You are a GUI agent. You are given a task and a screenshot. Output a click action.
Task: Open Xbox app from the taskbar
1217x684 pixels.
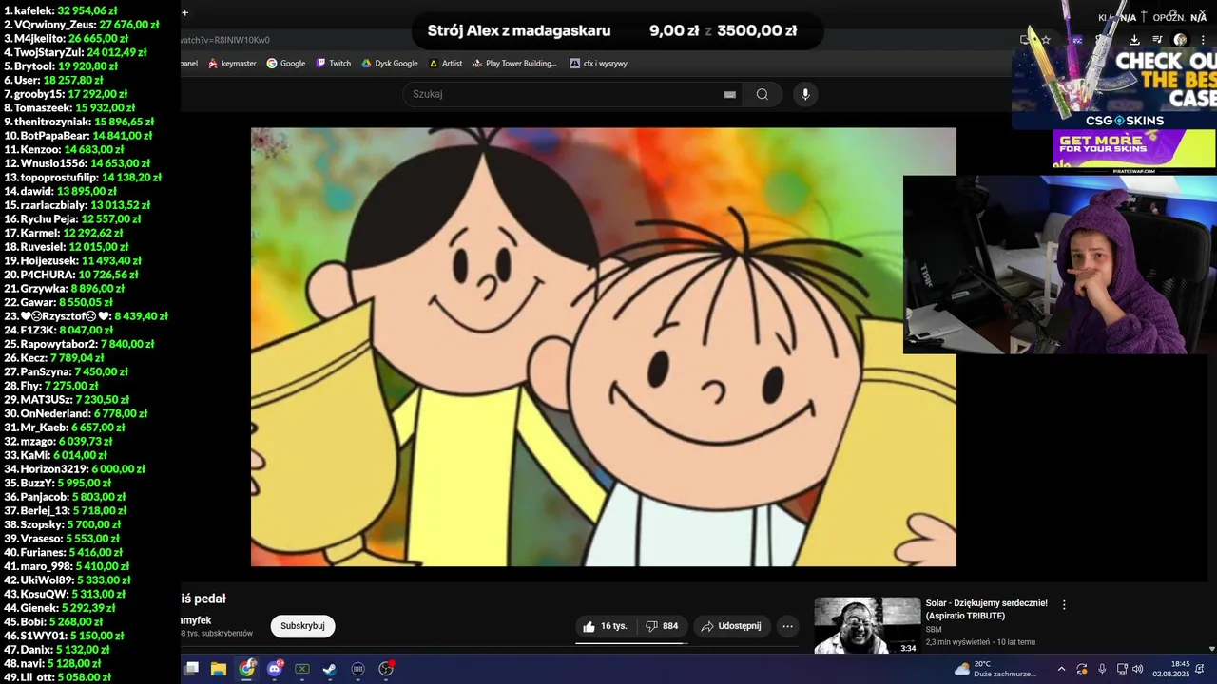point(301,669)
